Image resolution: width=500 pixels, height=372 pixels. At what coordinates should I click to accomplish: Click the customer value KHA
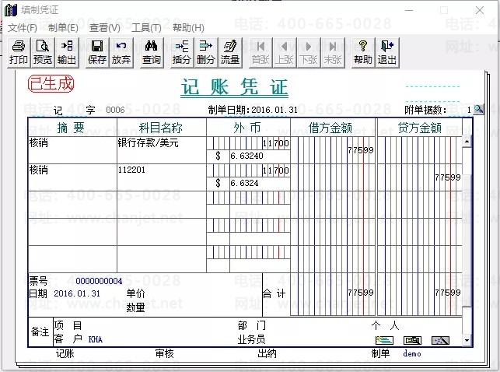(96, 339)
